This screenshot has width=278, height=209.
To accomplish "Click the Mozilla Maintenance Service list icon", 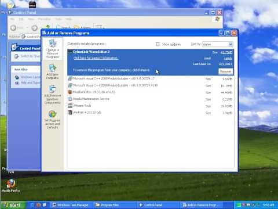I will 70,99.
